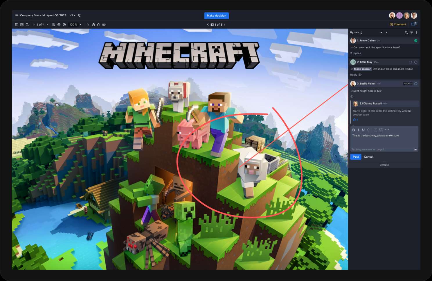
Task: Click the rotate page icon
Action: [98, 25]
